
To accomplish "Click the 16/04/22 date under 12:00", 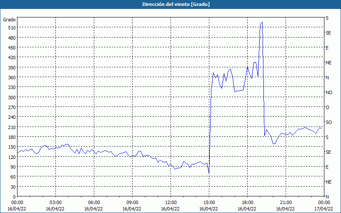I will point(170,209).
